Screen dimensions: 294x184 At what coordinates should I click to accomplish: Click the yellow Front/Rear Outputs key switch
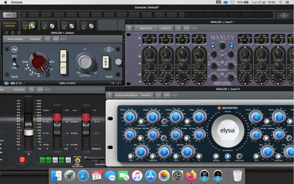pos(77,161)
